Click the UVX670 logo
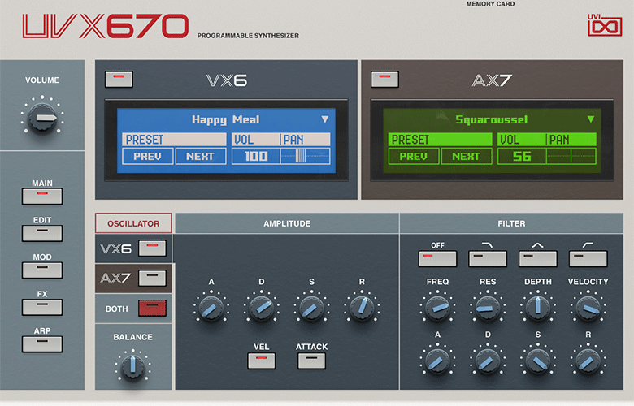The height and width of the screenshot is (406, 634). coord(106,26)
